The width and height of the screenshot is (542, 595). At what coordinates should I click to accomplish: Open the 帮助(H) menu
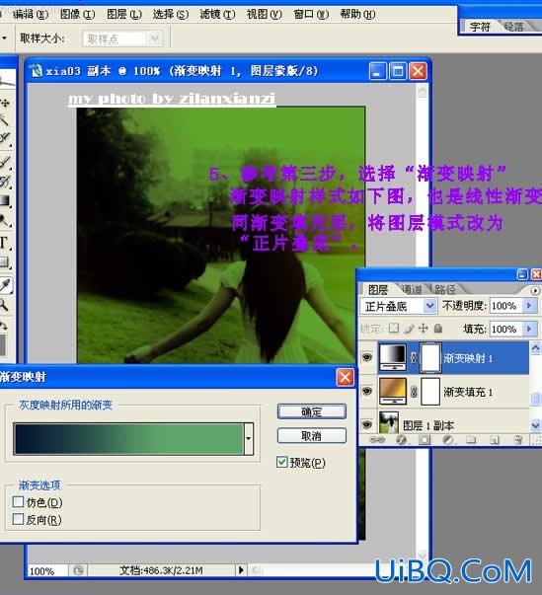(357, 15)
